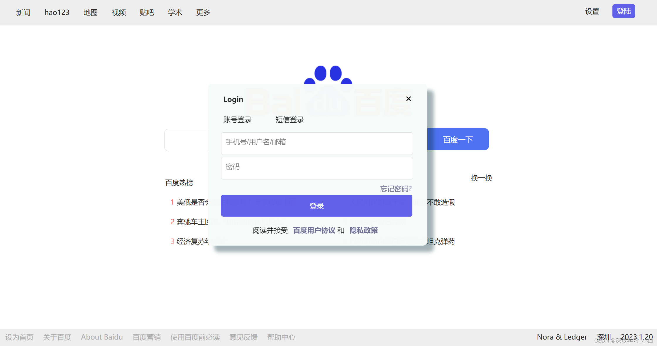Open 帮助中心 in the footer
657x346 pixels.
(x=281, y=337)
